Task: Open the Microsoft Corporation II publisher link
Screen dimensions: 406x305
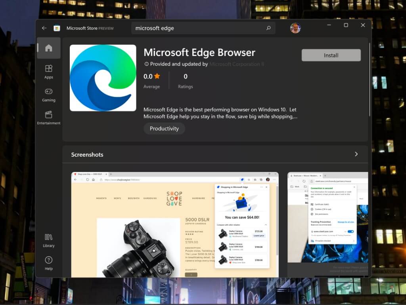Action: pos(237,64)
